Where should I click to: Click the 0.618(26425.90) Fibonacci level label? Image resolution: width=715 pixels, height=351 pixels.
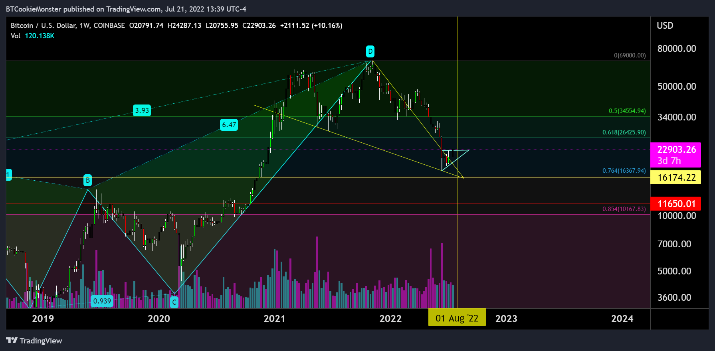(x=624, y=132)
